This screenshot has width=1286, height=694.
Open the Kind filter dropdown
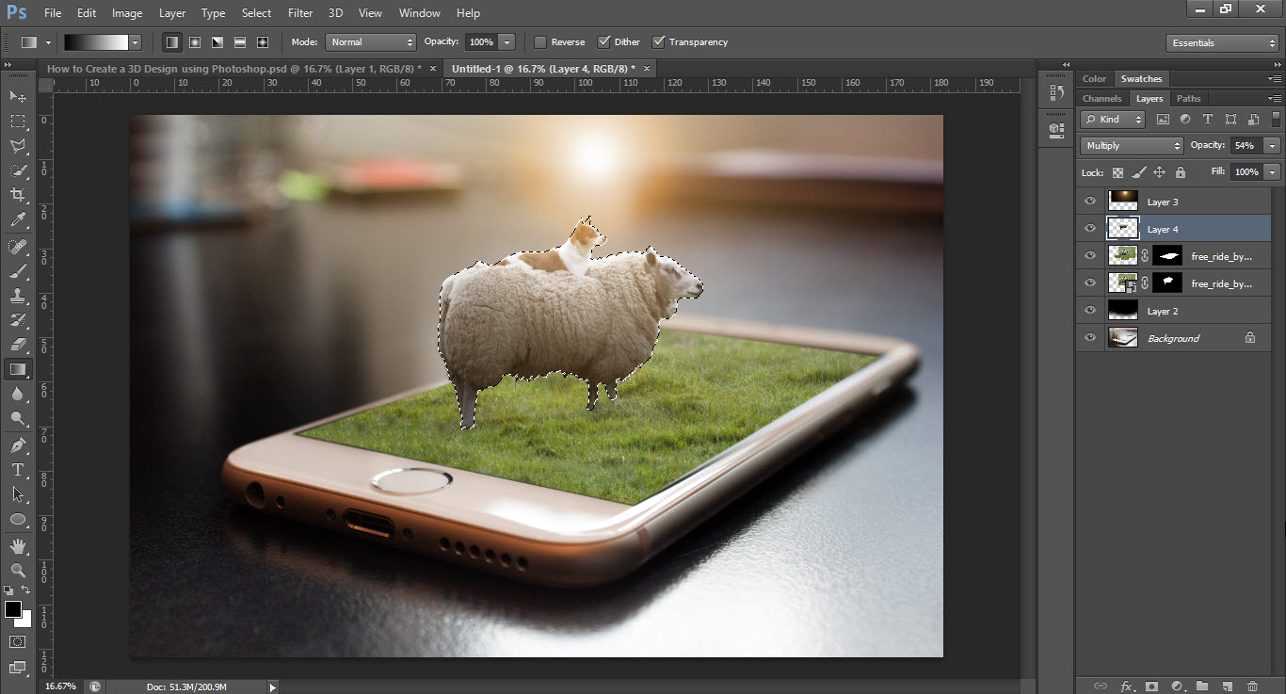[1113, 120]
